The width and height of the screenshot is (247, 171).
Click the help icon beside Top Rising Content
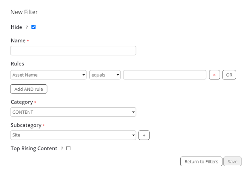pos(62,149)
